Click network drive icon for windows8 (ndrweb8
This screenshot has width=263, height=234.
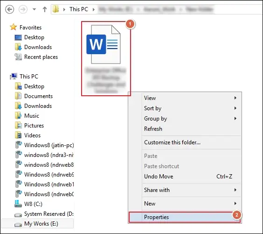click(18, 164)
